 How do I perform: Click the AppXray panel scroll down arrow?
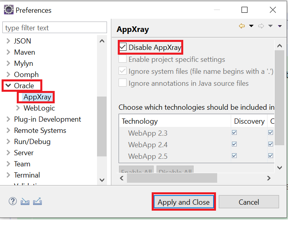(279, 168)
